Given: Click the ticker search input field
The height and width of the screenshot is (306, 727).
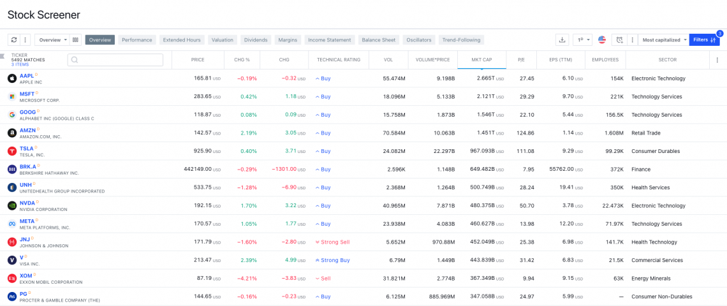Looking at the screenshot, I should tap(115, 60).
